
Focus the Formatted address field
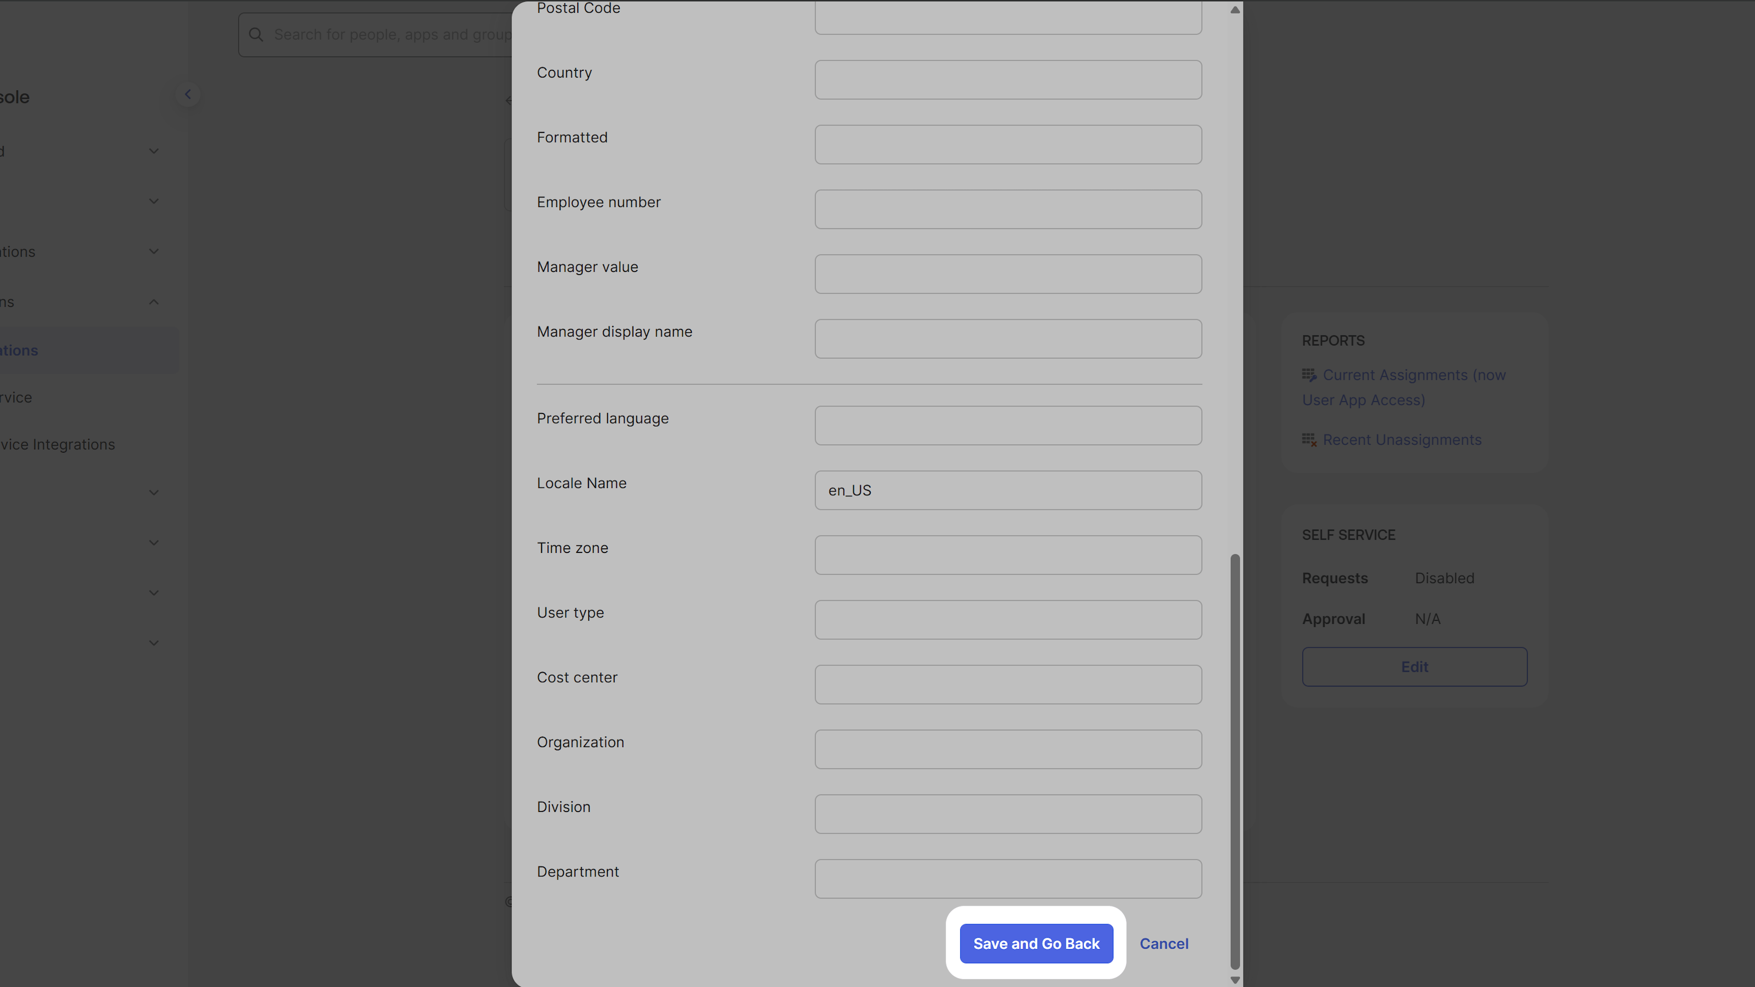click(1008, 144)
